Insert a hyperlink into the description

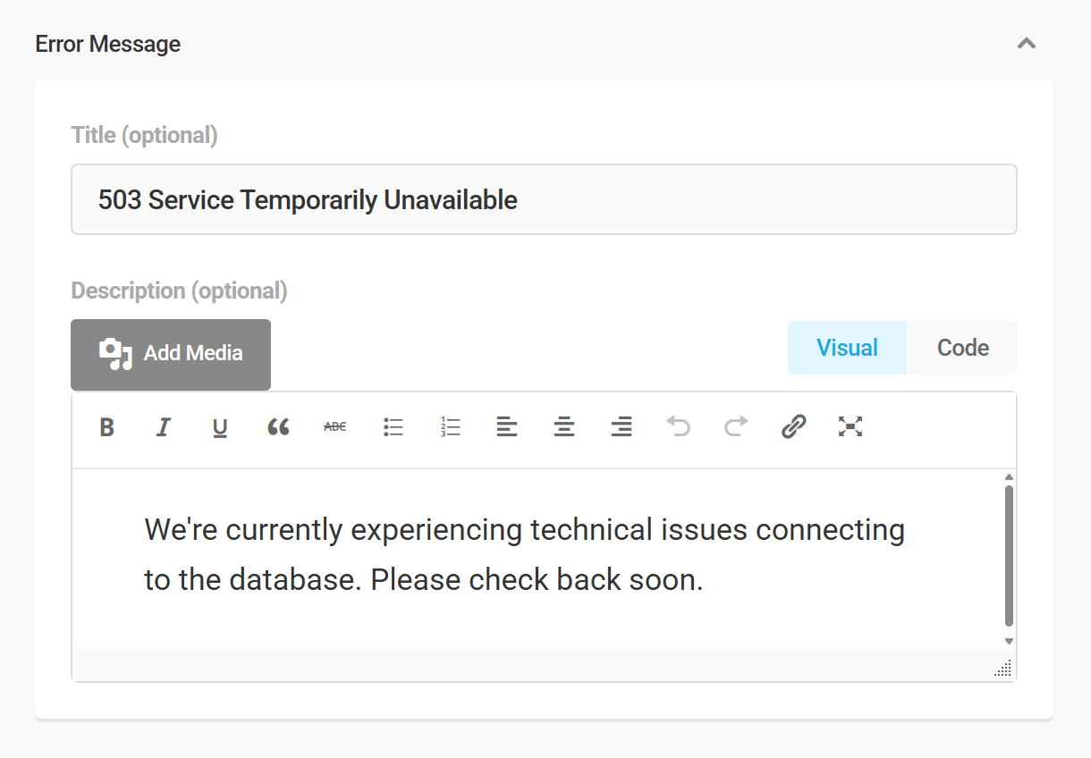(x=793, y=427)
